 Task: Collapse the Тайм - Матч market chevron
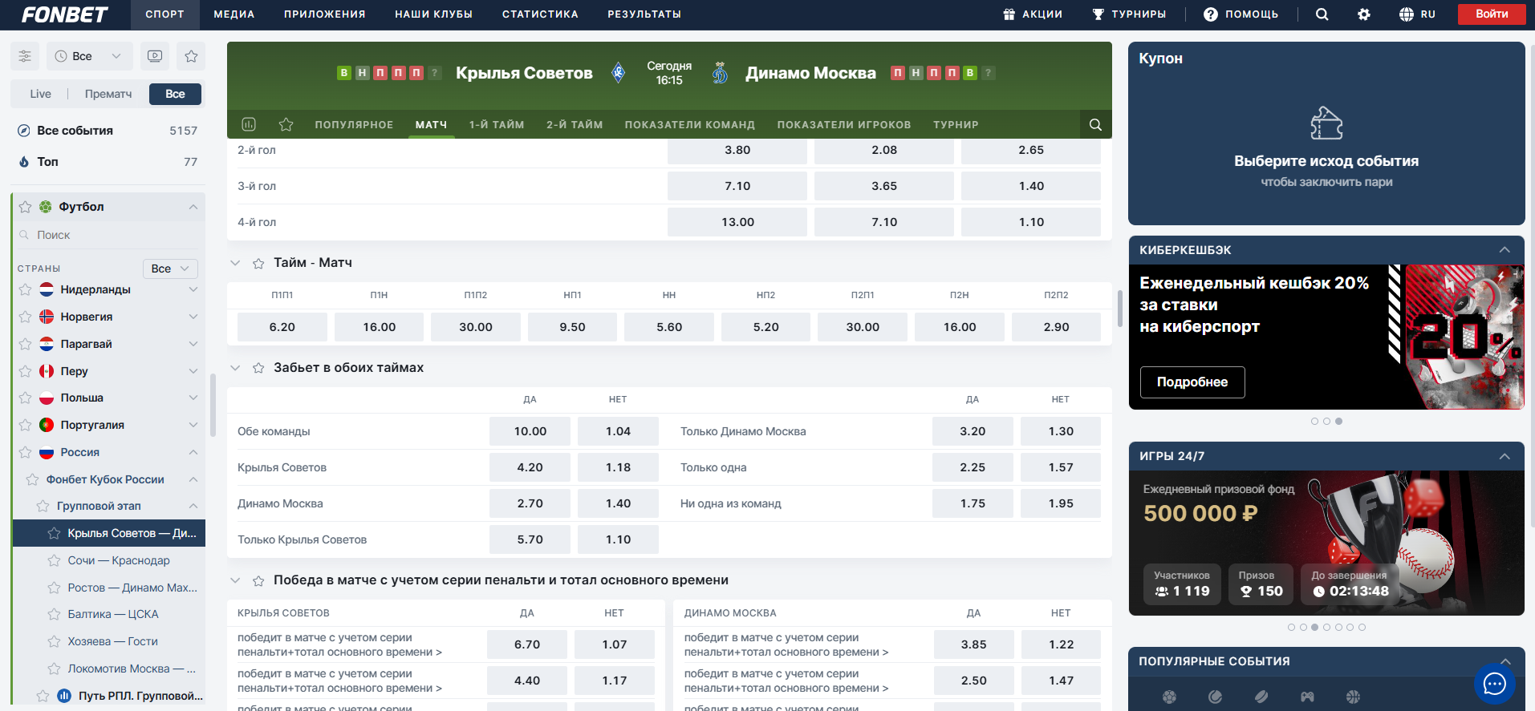235,263
